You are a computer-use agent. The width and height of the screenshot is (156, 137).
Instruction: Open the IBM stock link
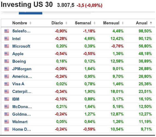click(x=16, y=99)
